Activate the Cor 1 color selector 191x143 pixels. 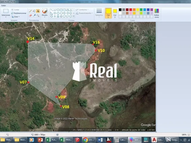pyautogui.click(x=108, y=13)
